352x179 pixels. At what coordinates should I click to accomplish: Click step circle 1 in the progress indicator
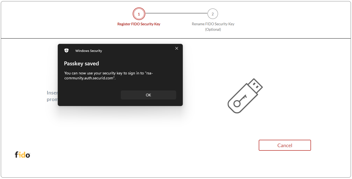pyautogui.click(x=139, y=14)
